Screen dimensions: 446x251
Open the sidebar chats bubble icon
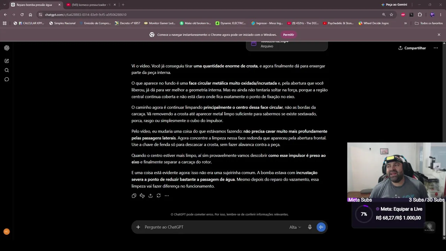(x=7, y=79)
